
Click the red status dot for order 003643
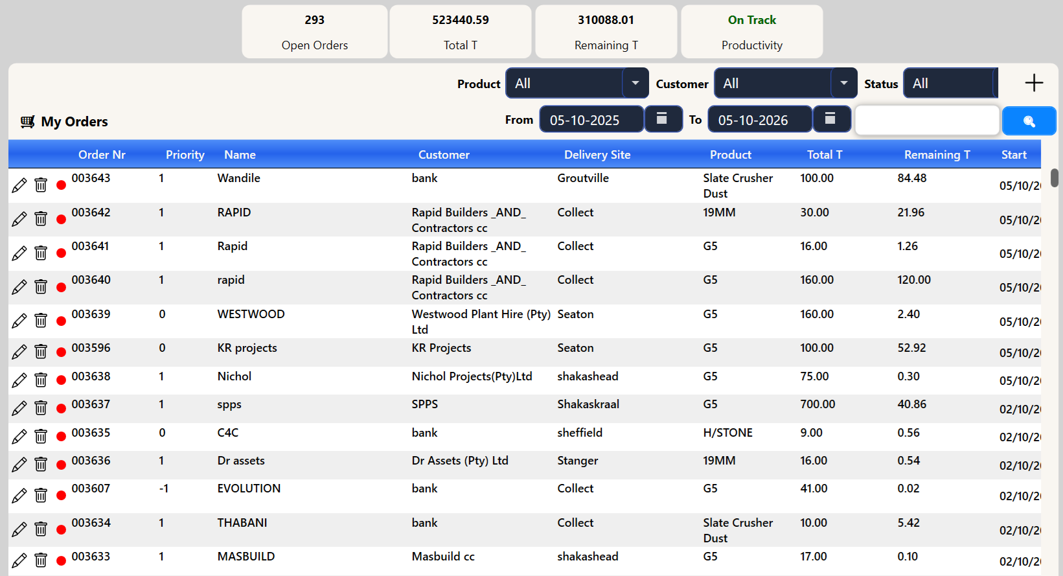pyautogui.click(x=61, y=185)
